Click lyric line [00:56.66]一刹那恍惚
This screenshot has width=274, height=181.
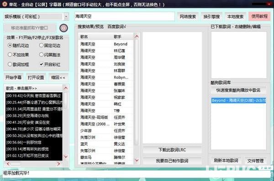pyautogui.click(x=24, y=142)
